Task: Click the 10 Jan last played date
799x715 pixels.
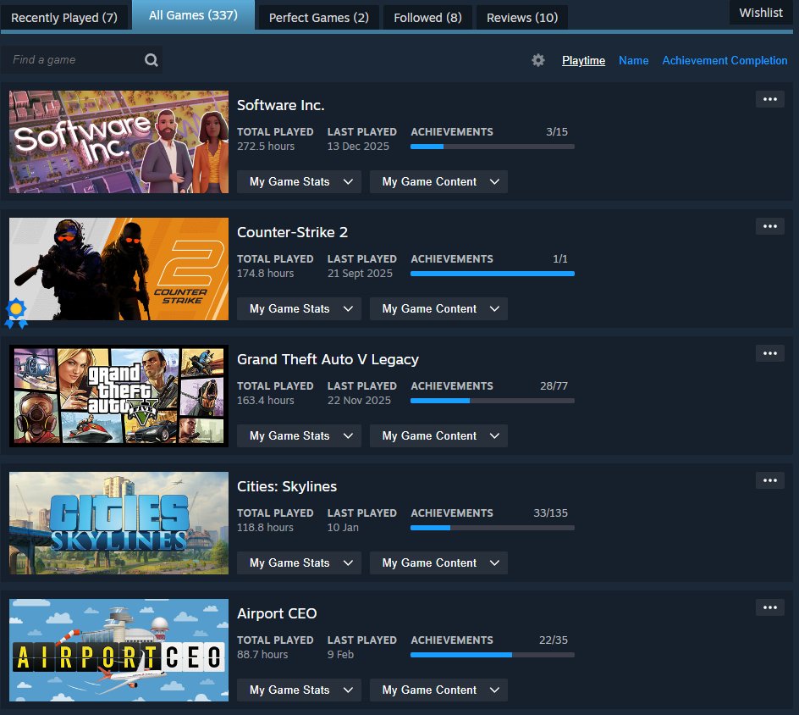Action: click(343, 527)
